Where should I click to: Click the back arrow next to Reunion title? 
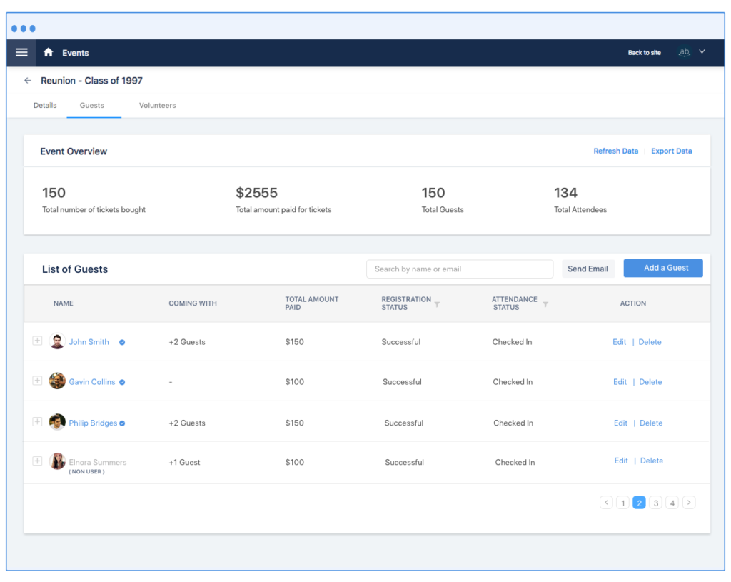(x=28, y=81)
